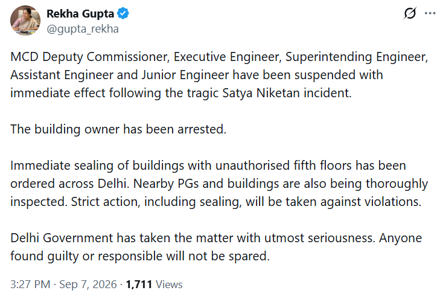
Task: Open the @gupta_rekha handle link
Action: (x=83, y=29)
